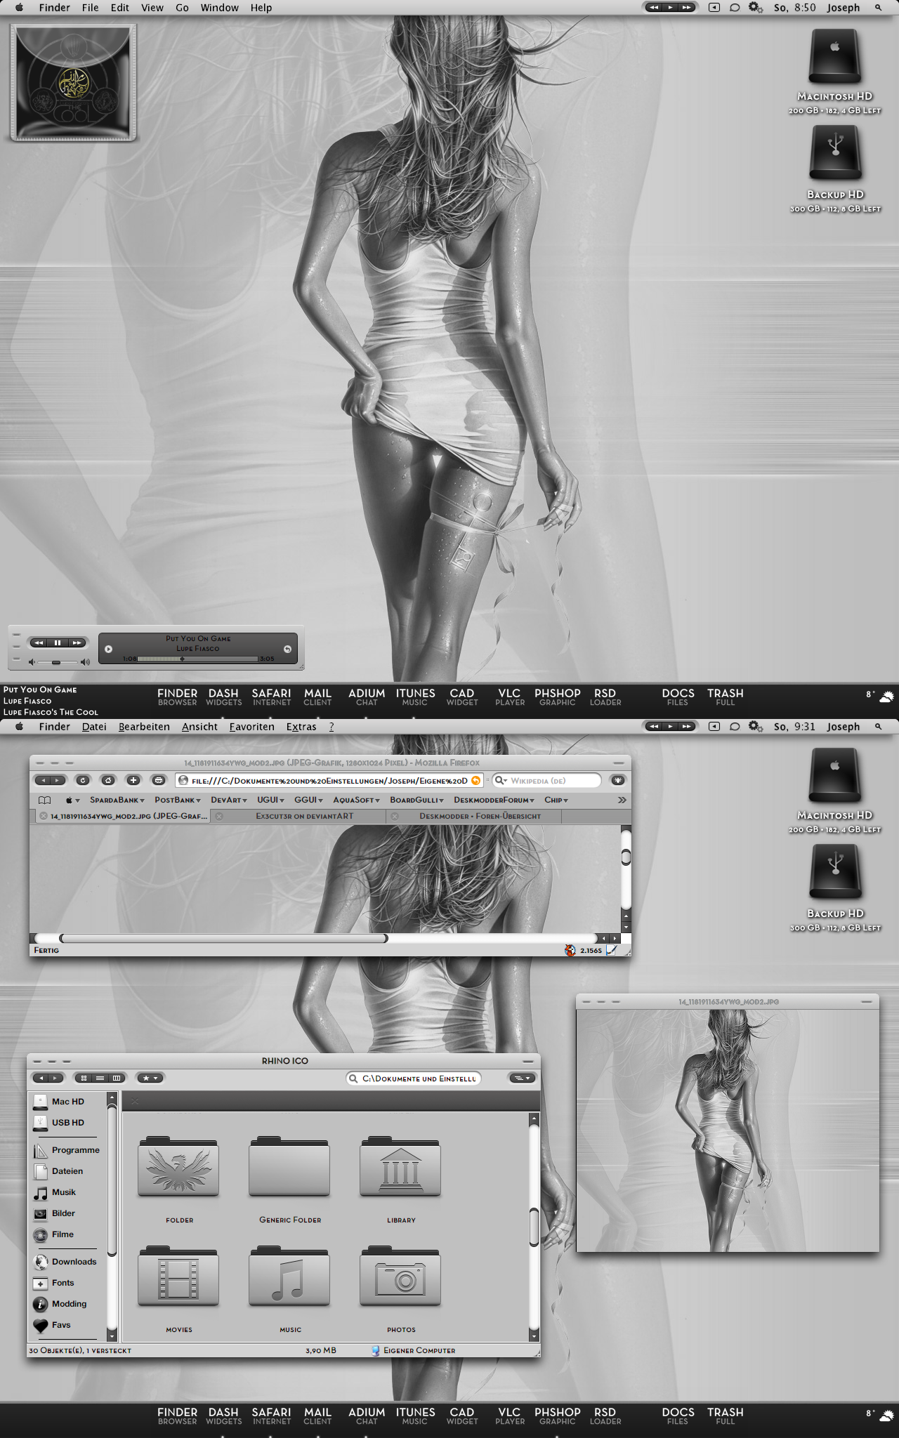
Task: Open the Datei menu
Action: click(94, 727)
